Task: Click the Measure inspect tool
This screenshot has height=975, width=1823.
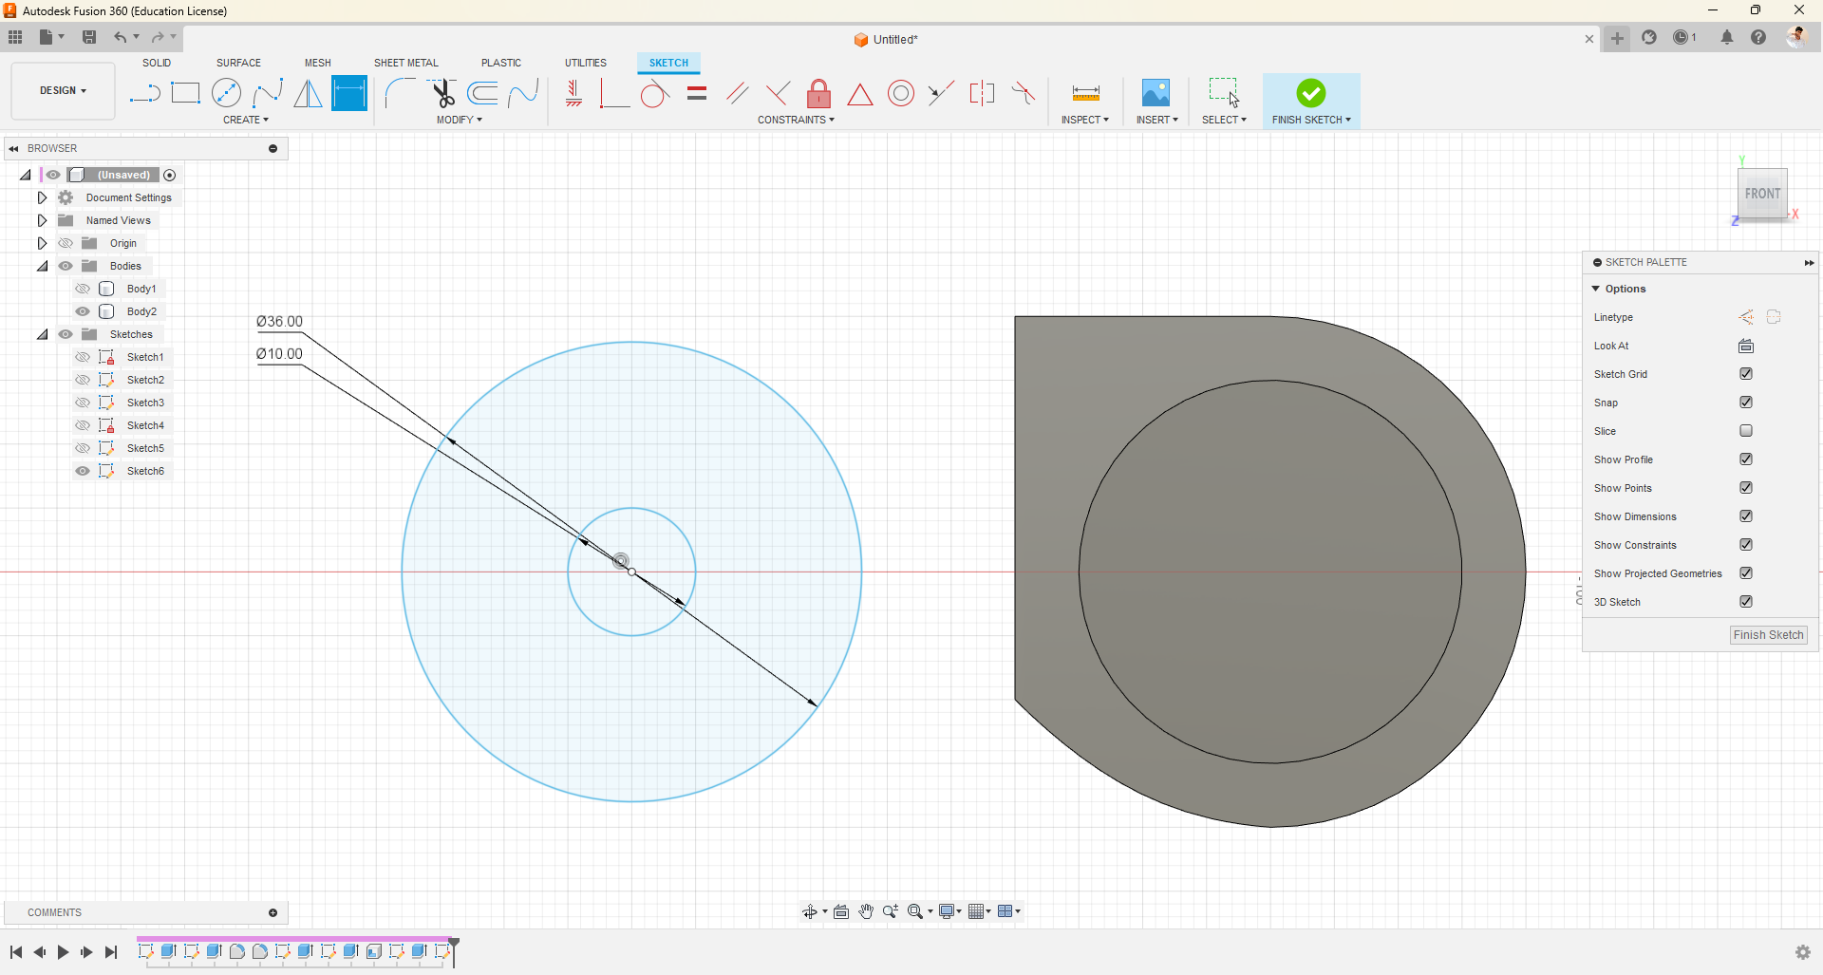Action: click(x=1085, y=93)
